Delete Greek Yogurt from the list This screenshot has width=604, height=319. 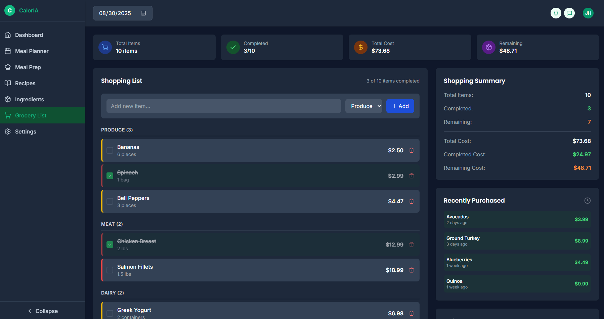(x=412, y=313)
